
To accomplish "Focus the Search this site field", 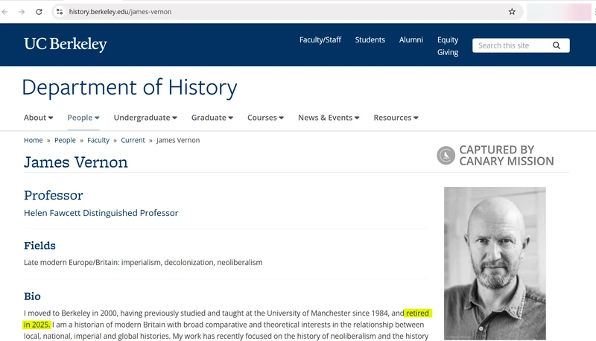I will coord(521,45).
